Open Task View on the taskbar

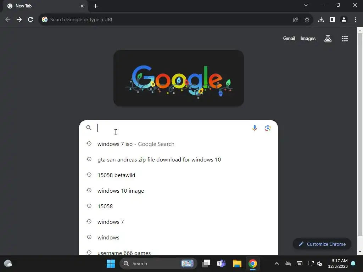point(206,263)
